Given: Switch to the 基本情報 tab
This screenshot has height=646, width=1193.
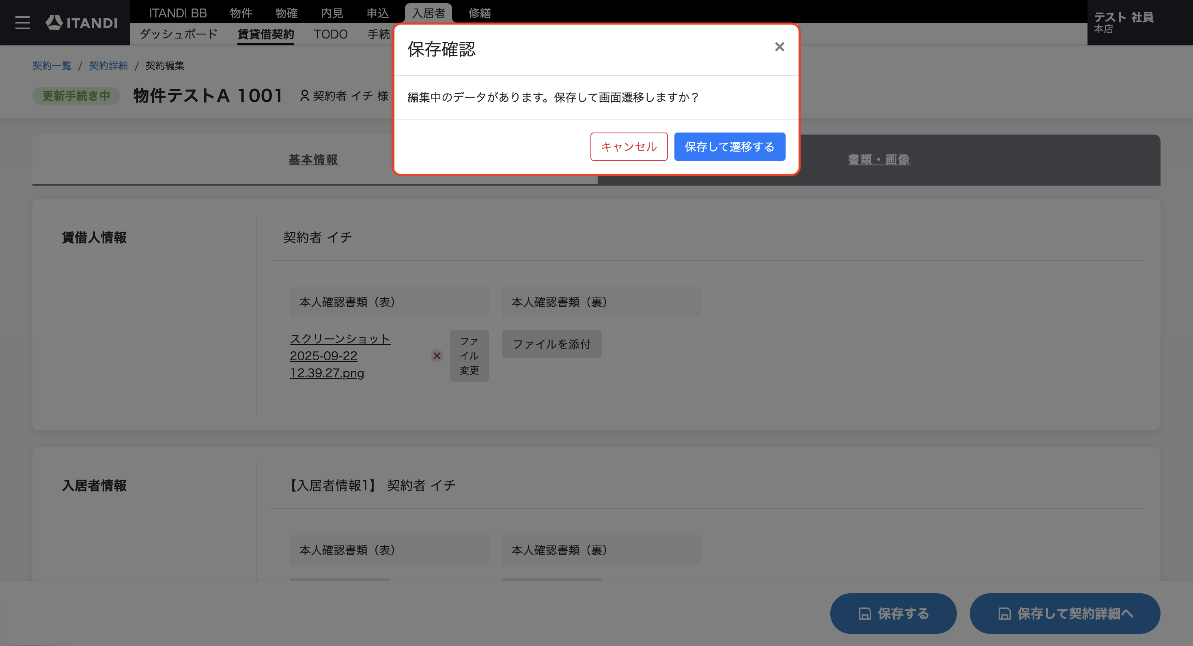Looking at the screenshot, I should coord(313,160).
